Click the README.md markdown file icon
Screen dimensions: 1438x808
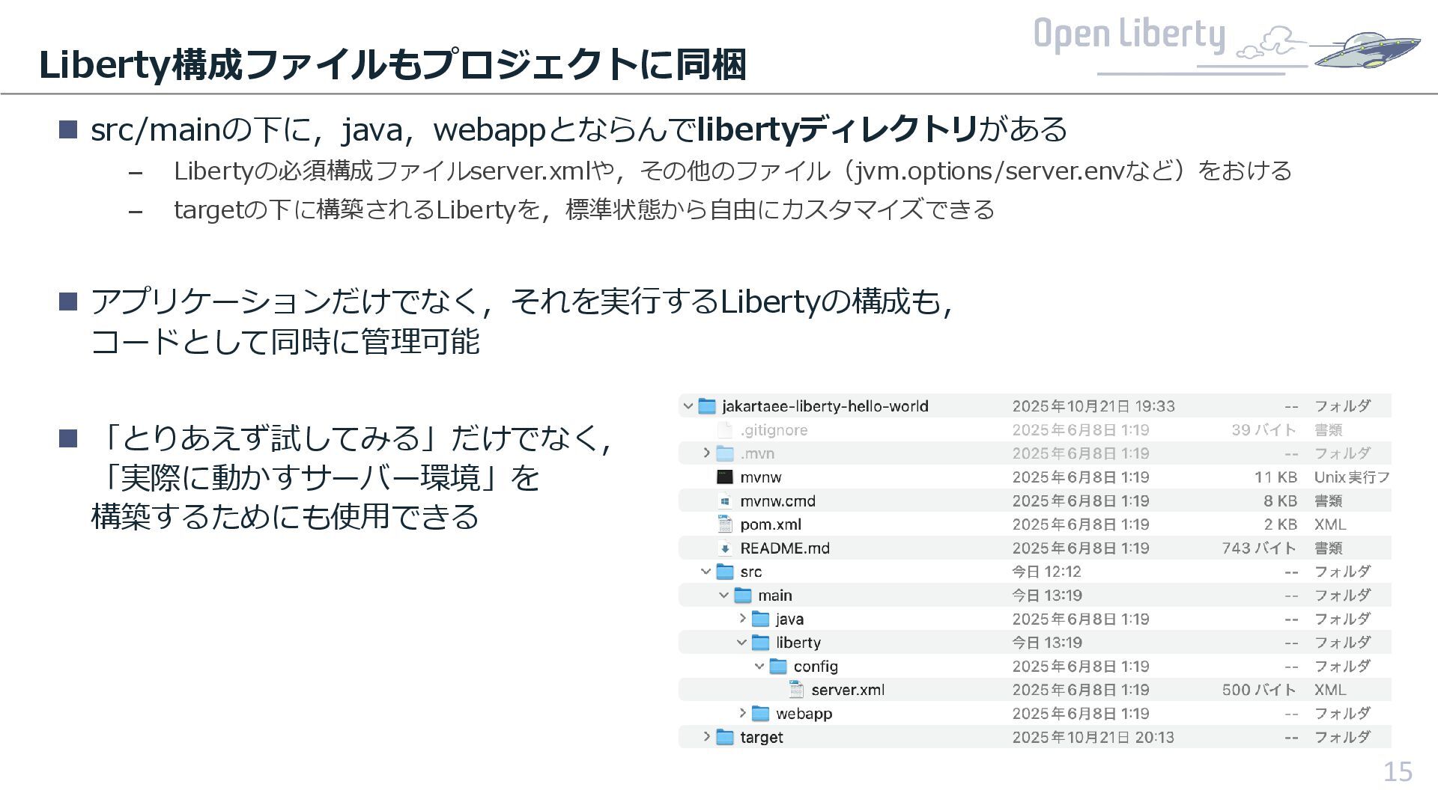724,548
